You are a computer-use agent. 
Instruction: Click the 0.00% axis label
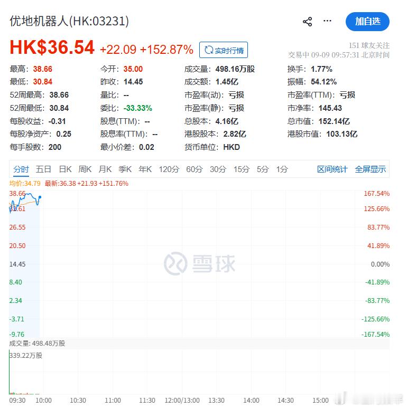(x=380, y=264)
